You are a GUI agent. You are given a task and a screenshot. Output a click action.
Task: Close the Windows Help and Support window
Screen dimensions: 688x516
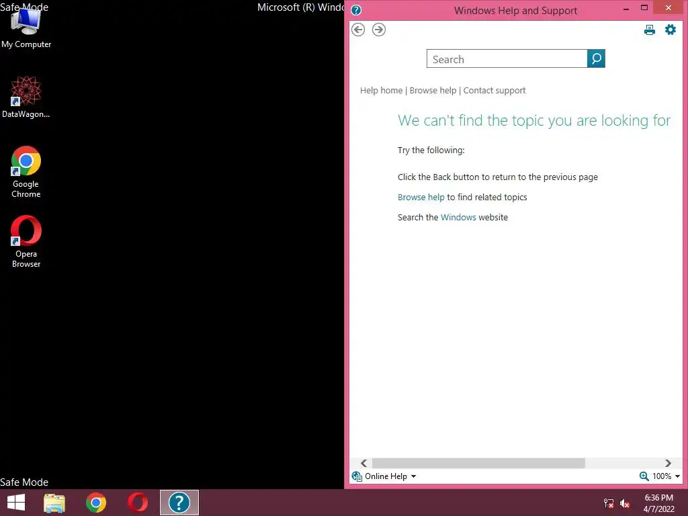coord(669,8)
